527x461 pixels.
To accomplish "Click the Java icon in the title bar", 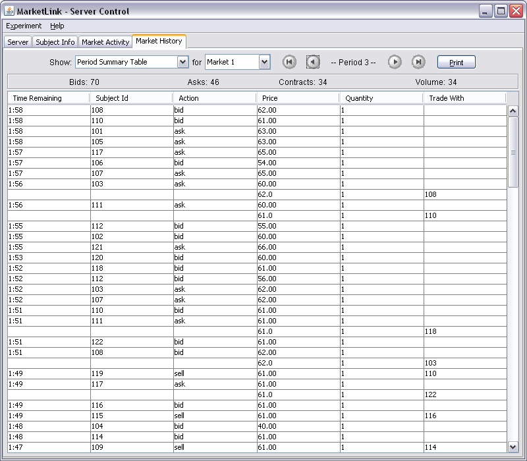I will point(9,11).
